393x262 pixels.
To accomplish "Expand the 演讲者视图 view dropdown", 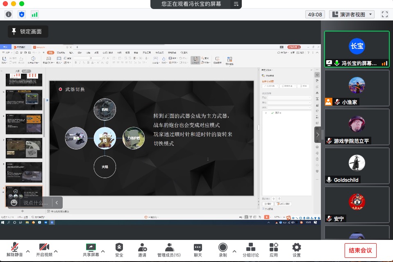I will [352, 14].
